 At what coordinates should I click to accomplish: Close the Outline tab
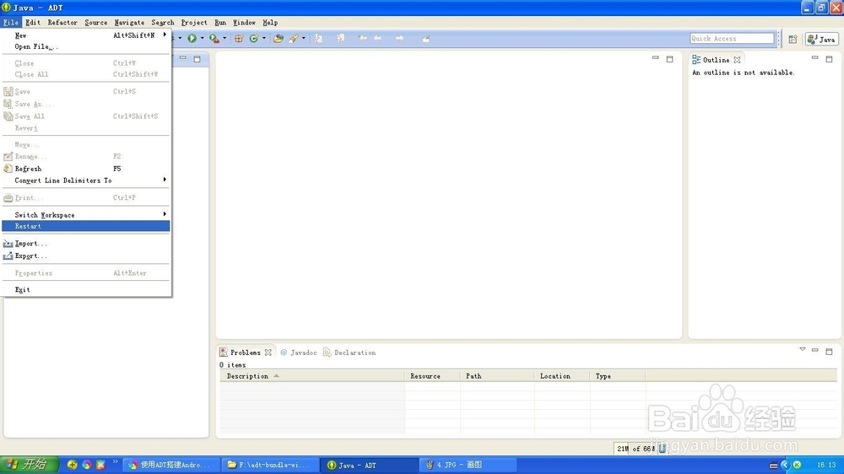737,60
